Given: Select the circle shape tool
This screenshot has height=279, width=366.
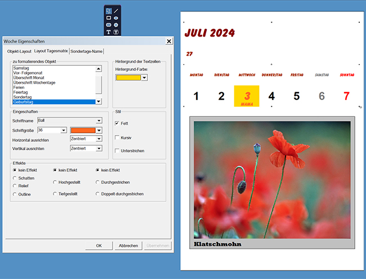Looking at the screenshot, I should tap(116, 25).
